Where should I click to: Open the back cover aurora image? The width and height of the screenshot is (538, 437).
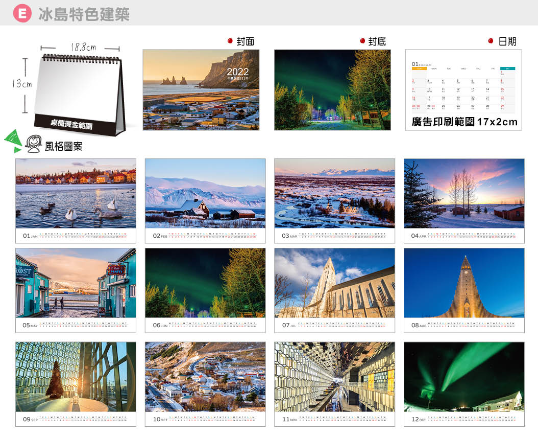pyautogui.click(x=332, y=89)
